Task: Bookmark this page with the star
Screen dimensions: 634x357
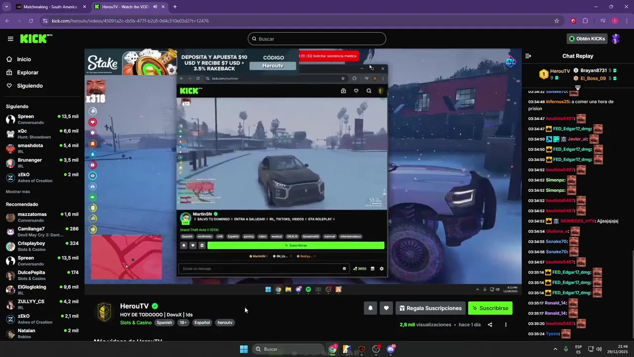Action: (x=557, y=21)
